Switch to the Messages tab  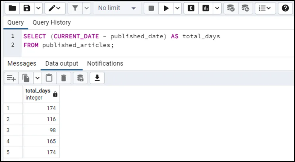[22, 63]
